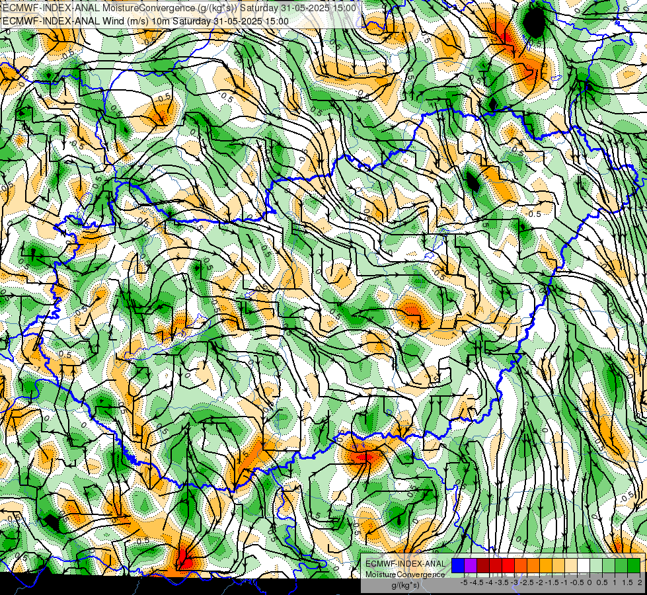Click the MoistureConvergence title line at the top
647x595 pixels.
click(179, 8)
